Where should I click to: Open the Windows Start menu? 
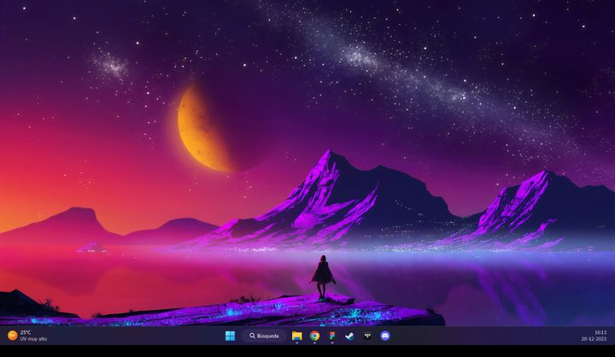coord(230,336)
